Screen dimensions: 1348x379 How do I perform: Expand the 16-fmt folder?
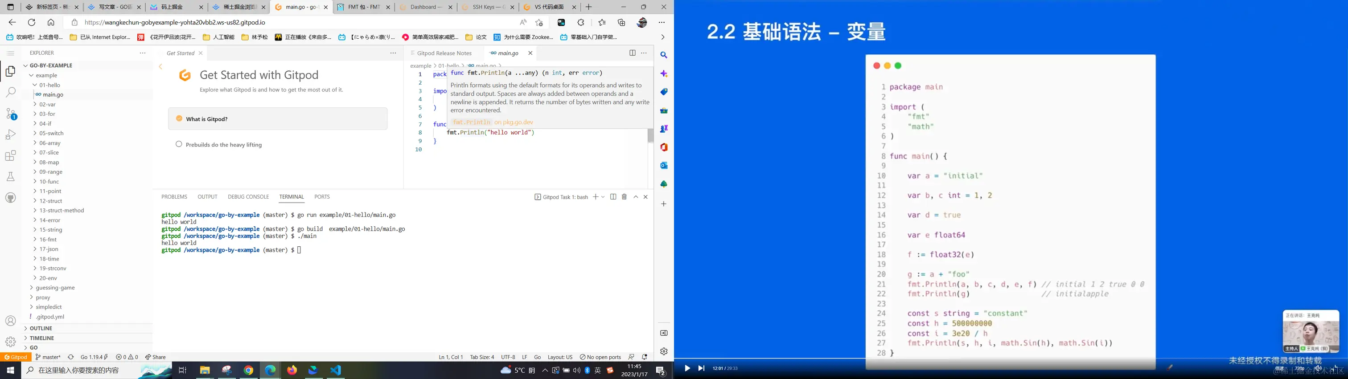pyautogui.click(x=34, y=240)
